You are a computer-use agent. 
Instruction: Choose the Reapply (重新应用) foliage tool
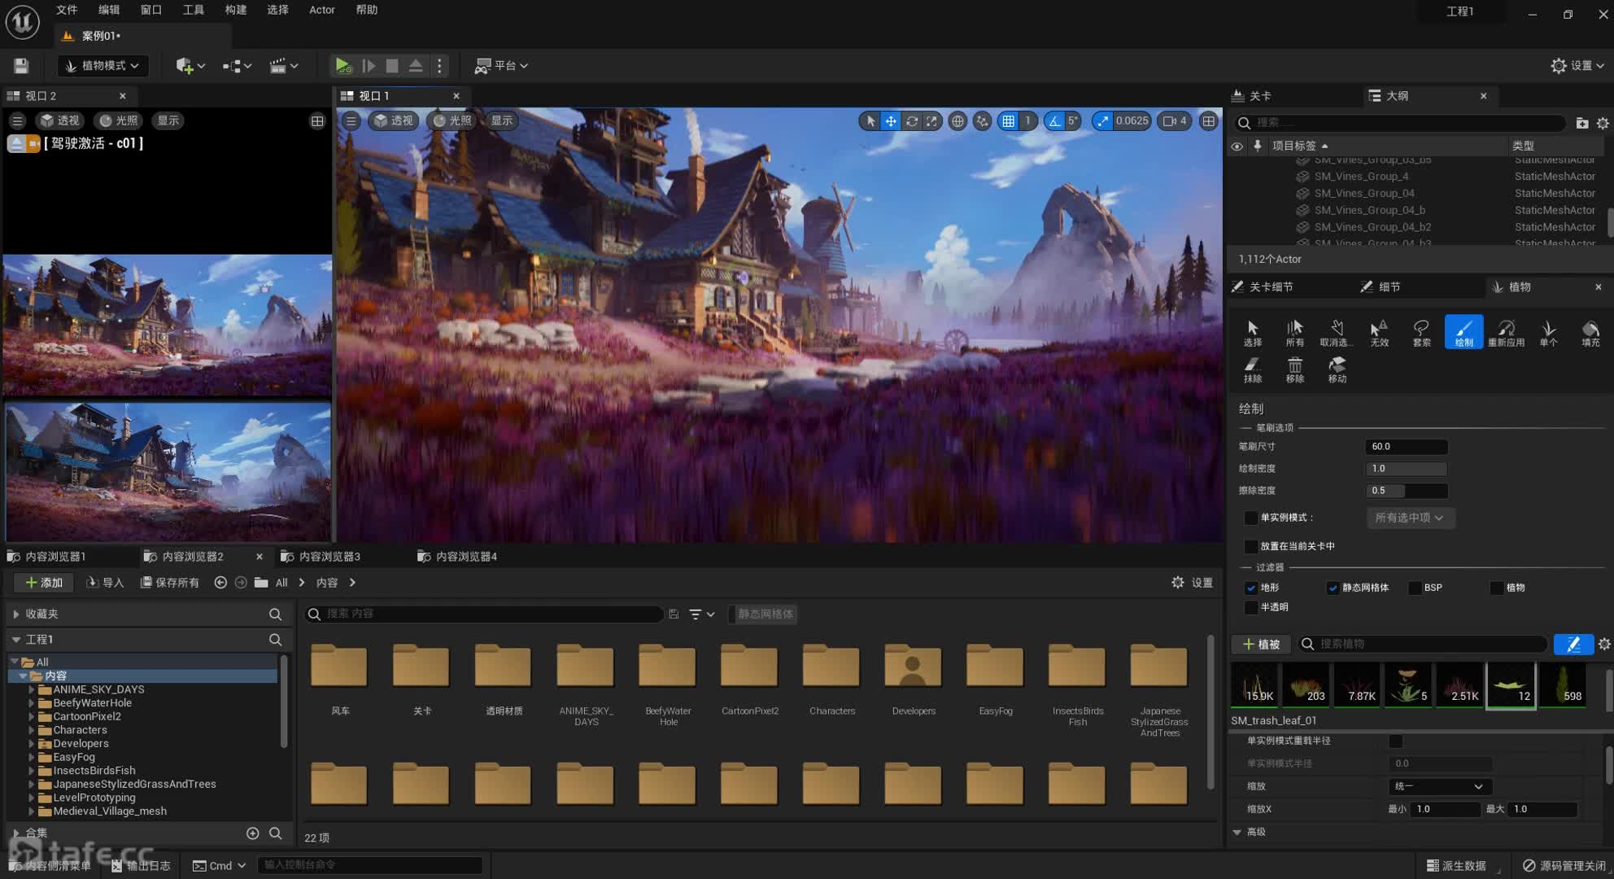click(1506, 332)
